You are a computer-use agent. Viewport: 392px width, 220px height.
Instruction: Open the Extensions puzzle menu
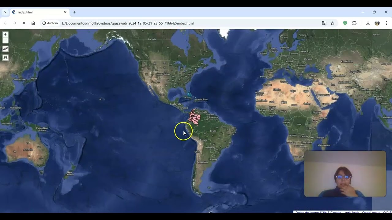354,23
